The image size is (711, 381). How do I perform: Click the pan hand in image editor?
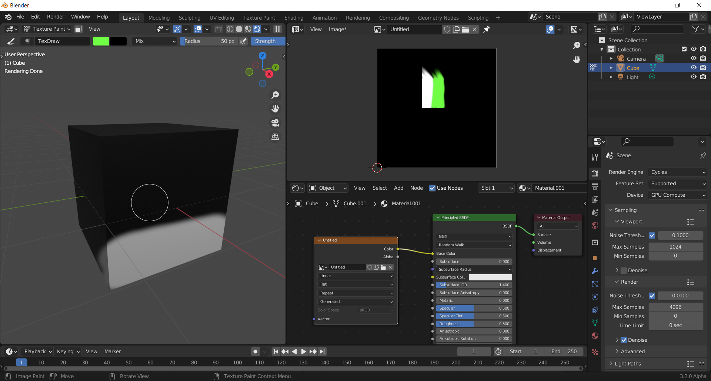577,59
